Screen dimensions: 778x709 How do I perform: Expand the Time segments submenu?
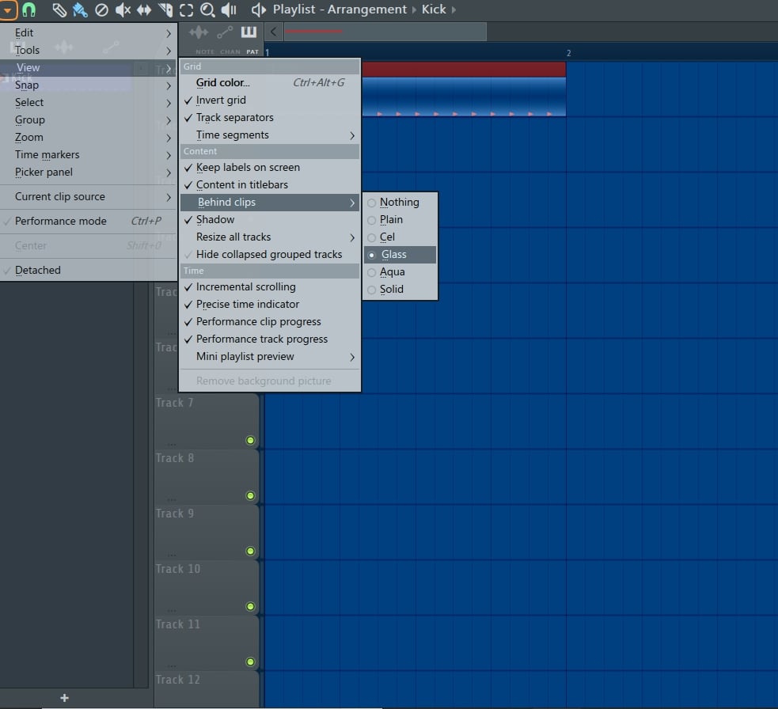click(231, 135)
